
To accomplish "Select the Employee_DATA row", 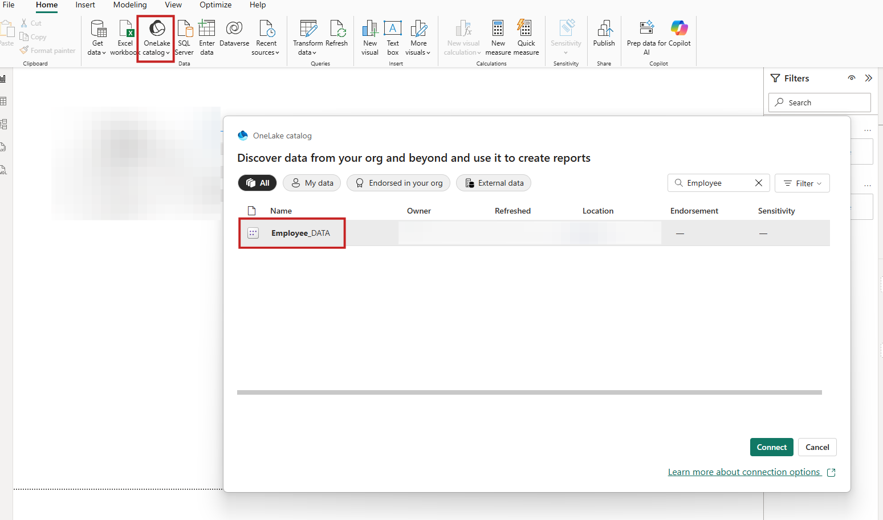I will coord(534,233).
